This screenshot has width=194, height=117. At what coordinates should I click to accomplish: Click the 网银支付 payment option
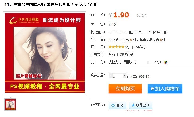[130, 62]
